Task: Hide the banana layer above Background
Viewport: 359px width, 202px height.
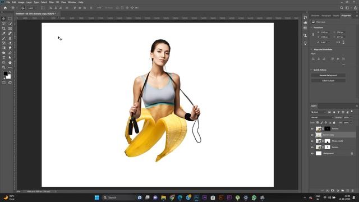Action: point(312,147)
